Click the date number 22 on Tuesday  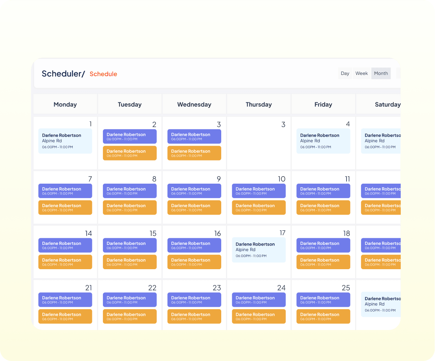pyautogui.click(x=152, y=288)
